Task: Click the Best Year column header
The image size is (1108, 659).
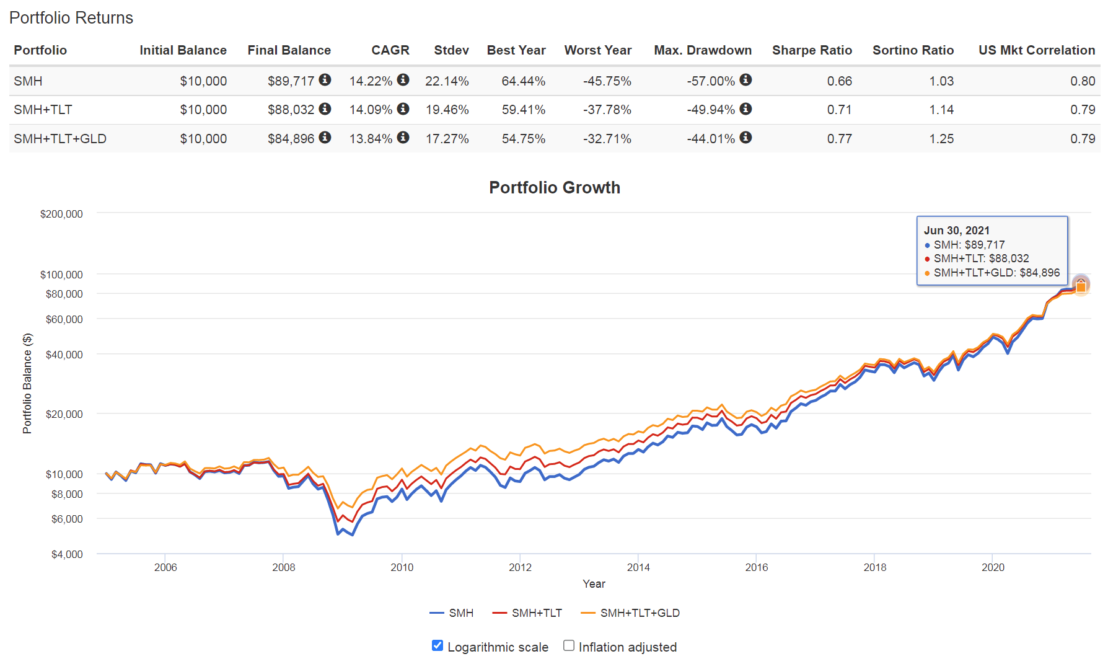Action: [516, 50]
